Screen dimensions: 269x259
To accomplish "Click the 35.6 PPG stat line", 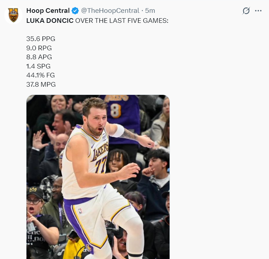I will (x=41, y=39).
